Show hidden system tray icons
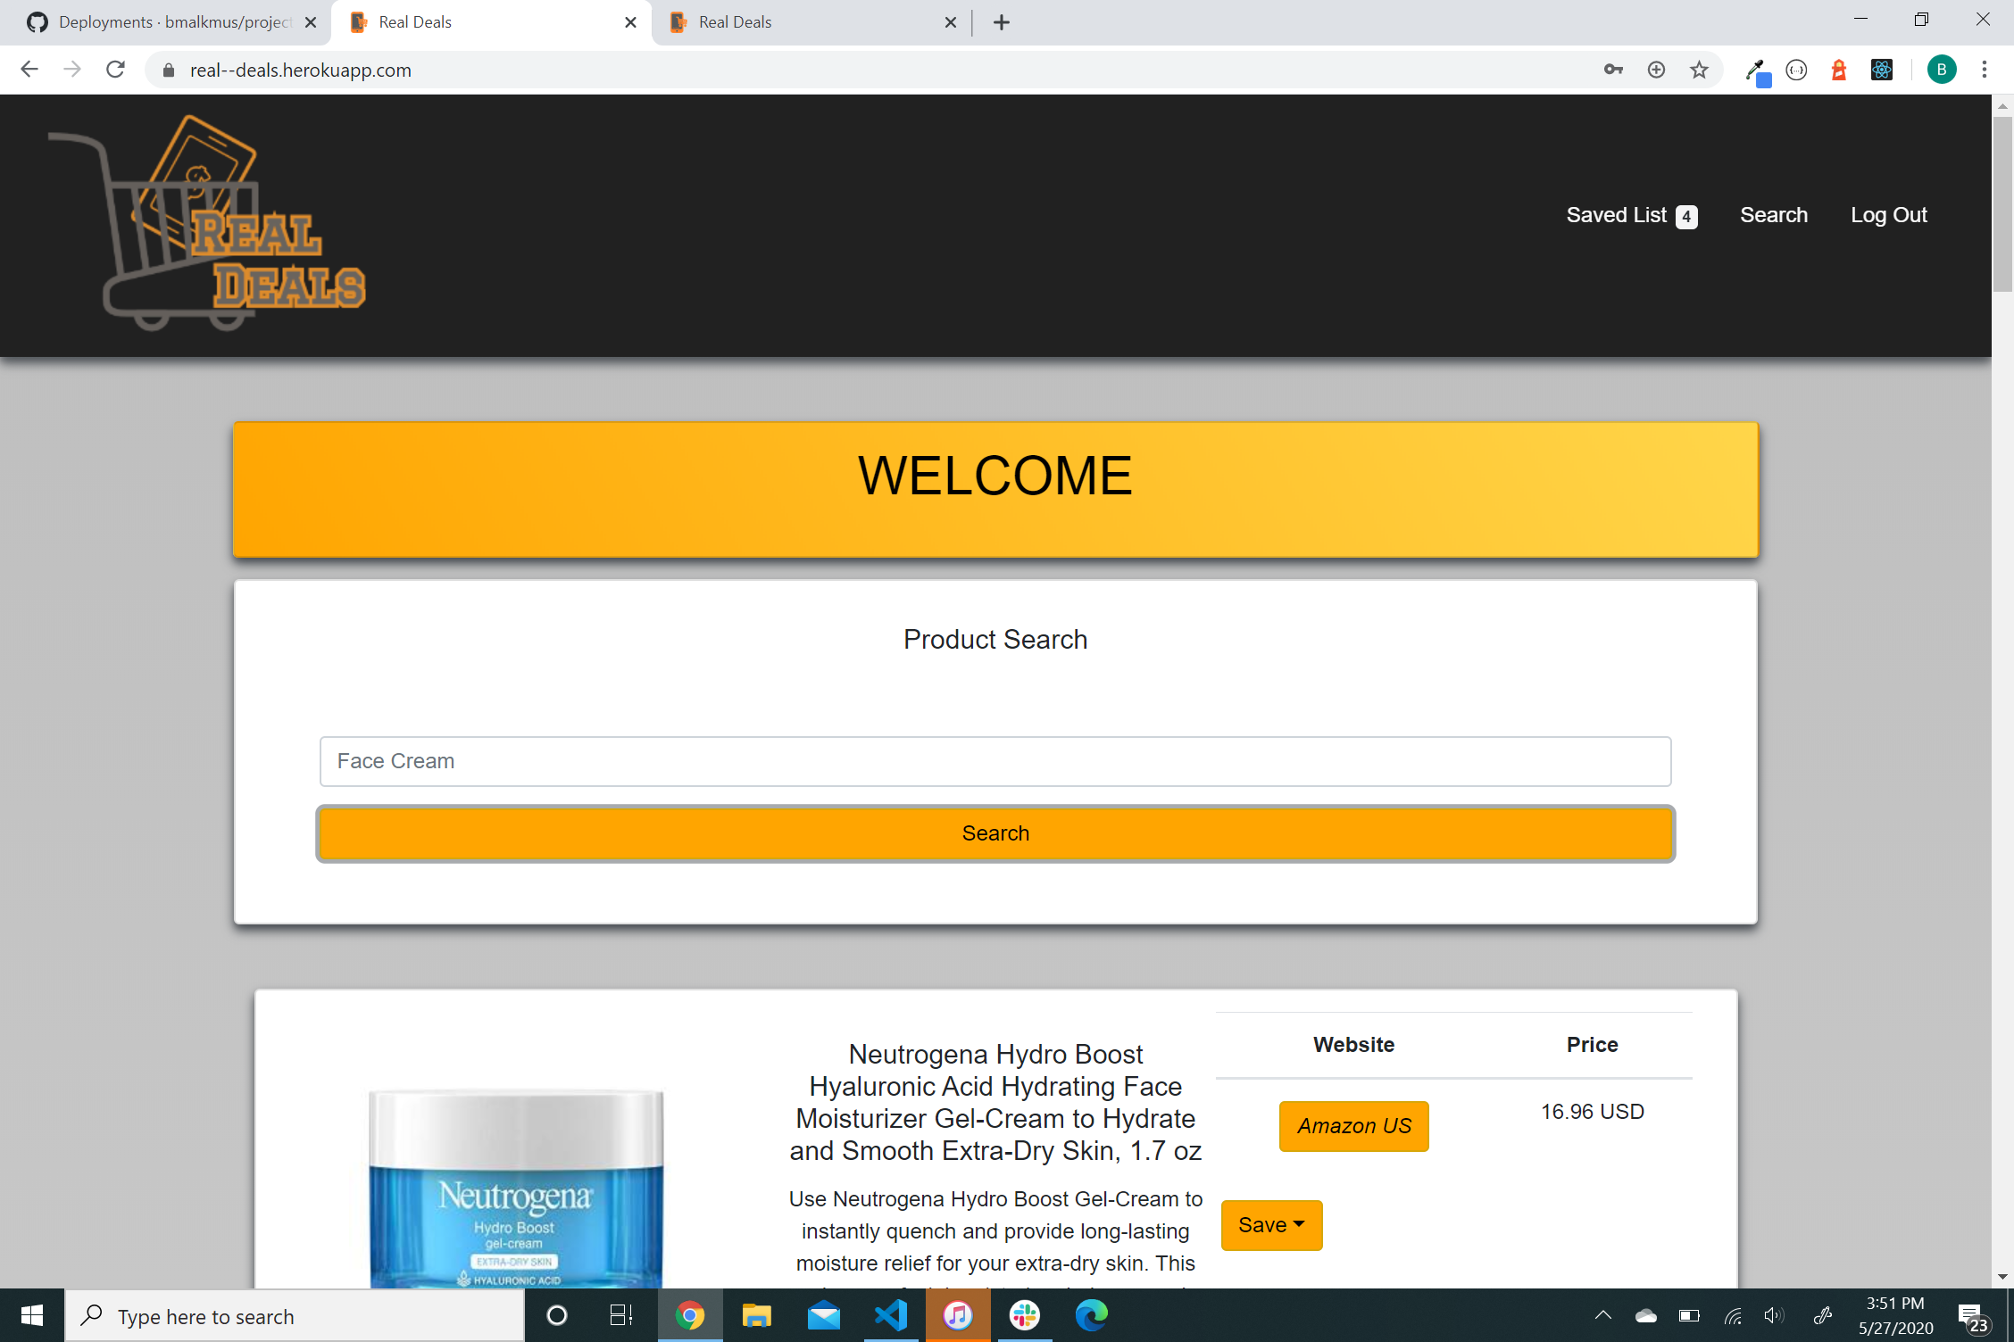This screenshot has width=2014, height=1342. [x=1603, y=1315]
